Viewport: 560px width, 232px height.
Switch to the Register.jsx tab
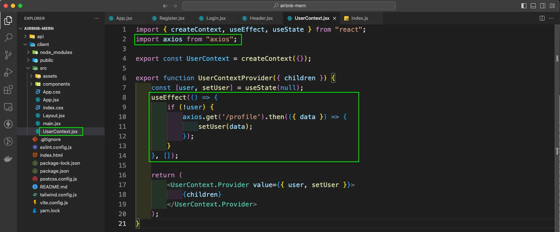point(171,18)
